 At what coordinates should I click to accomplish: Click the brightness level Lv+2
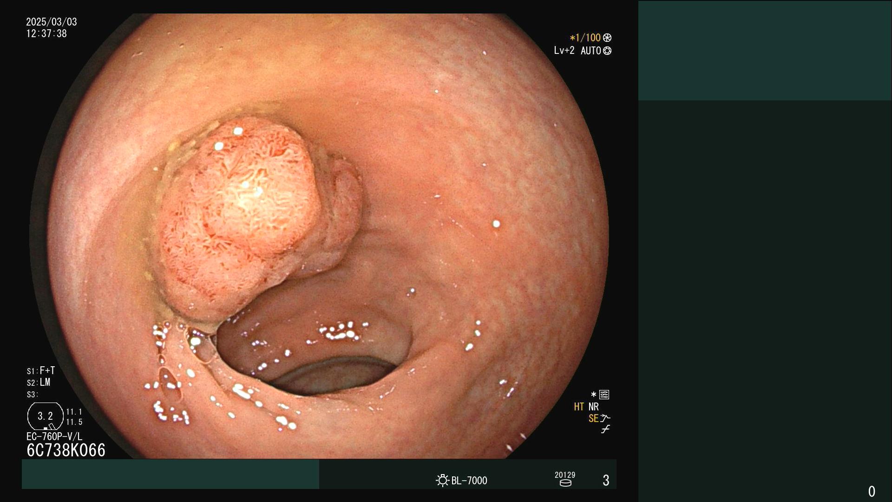tap(564, 50)
